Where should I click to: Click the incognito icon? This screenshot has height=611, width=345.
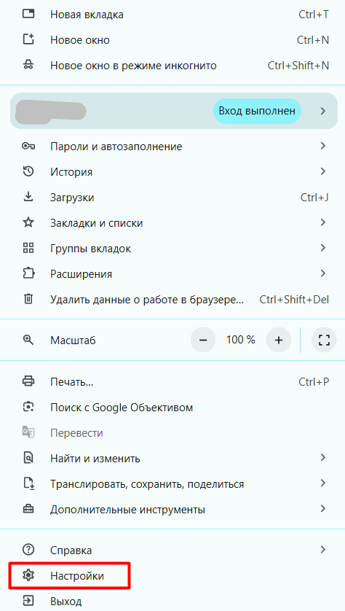(28, 65)
